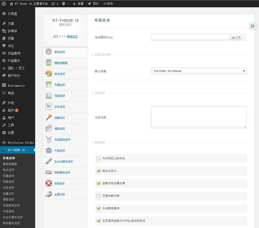Screen dimensions: 259x228
Task: Click the magic wand icon for 创建边栏
Action: 49,117
